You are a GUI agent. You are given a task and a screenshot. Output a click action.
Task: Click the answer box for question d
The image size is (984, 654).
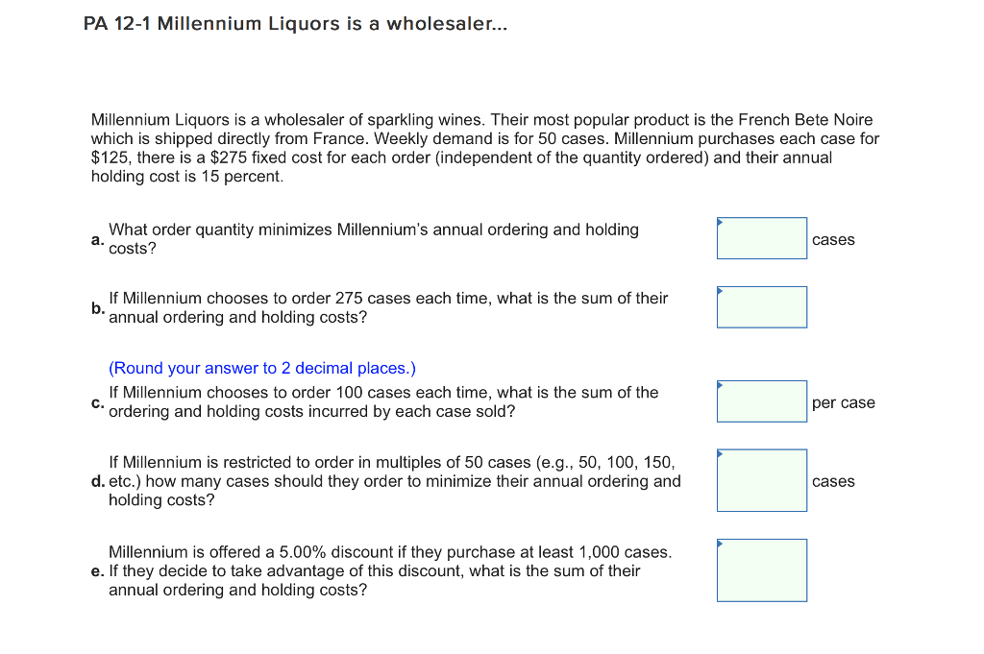(762, 480)
